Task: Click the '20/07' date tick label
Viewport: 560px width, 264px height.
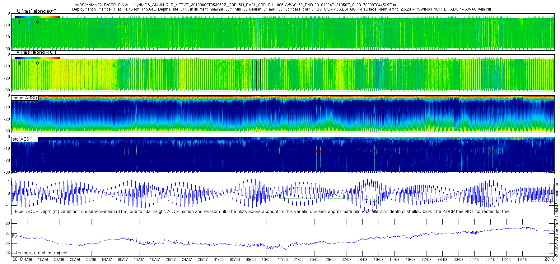Action: coord(171,260)
